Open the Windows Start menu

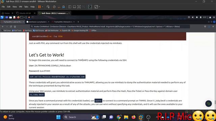click(x=58, y=117)
